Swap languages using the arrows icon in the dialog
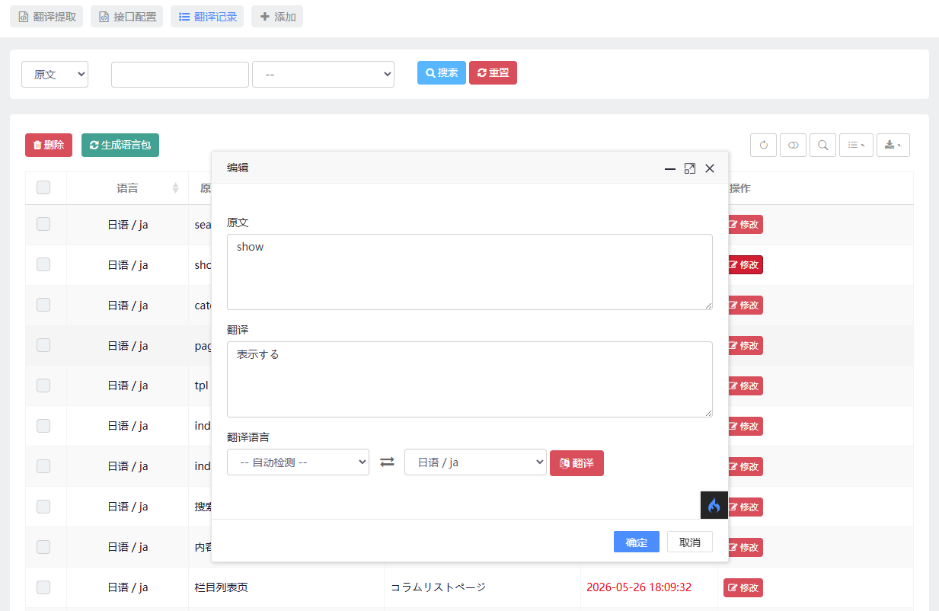This screenshot has height=611, width=939. [387, 462]
